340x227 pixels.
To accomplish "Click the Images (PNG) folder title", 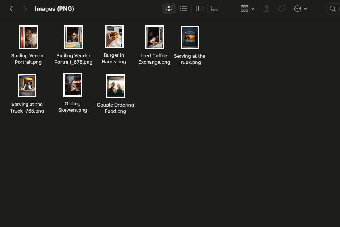I will (54, 9).
